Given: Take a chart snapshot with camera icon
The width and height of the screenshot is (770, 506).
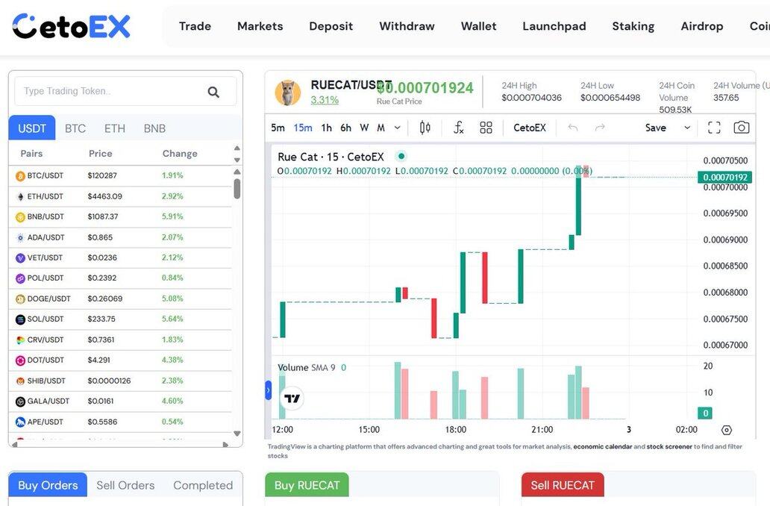Looking at the screenshot, I should (x=741, y=128).
